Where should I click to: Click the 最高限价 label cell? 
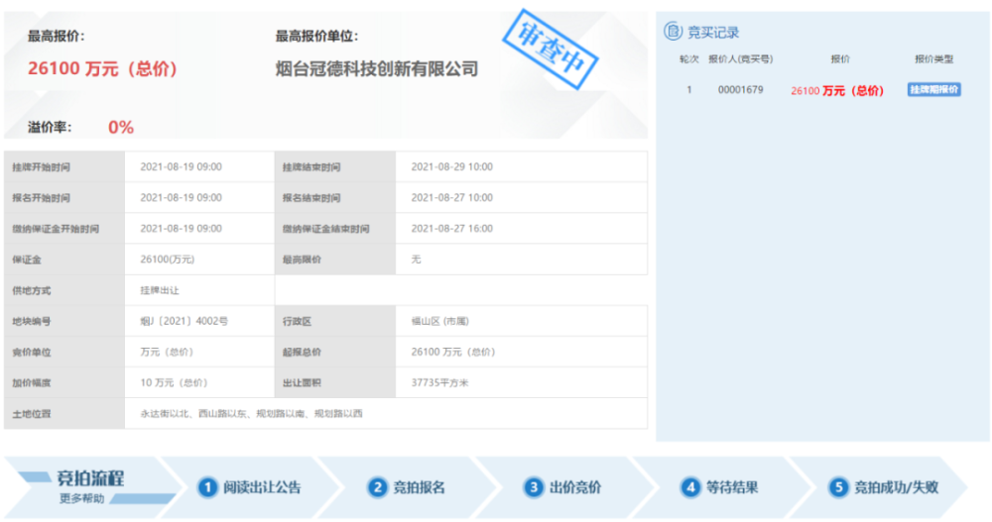335,260
